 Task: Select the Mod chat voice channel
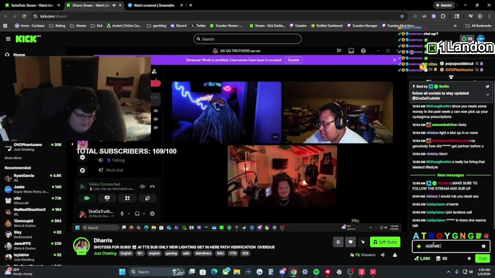click(111, 170)
